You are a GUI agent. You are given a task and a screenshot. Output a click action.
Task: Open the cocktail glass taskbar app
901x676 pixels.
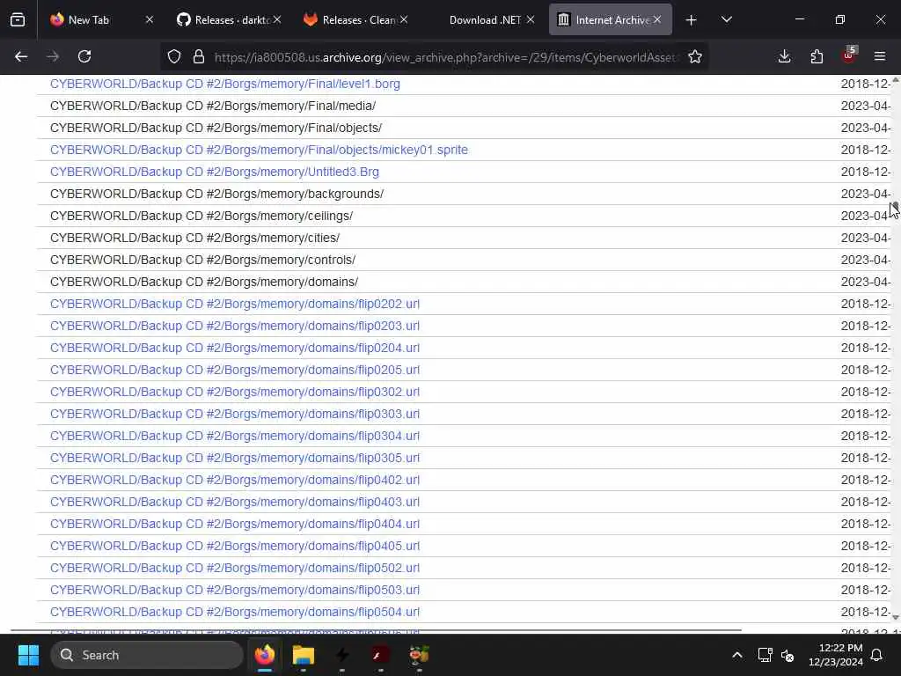click(419, 655)
